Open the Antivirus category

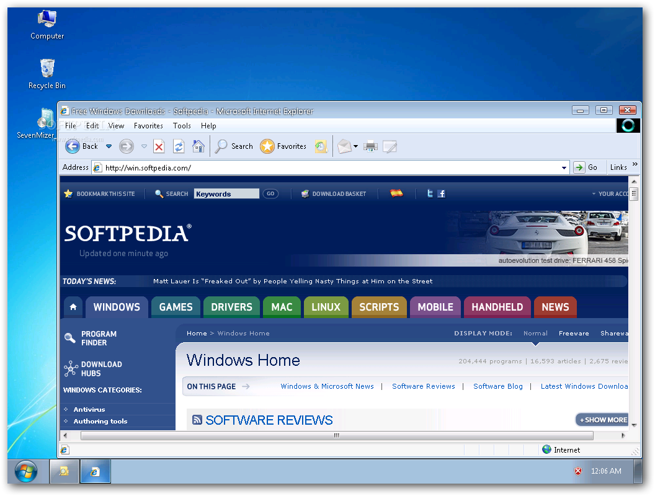coord(89,410)
